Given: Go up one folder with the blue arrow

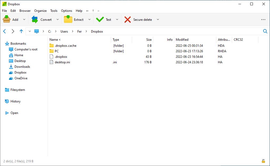Looking at the screenshot, I should click(21, 31).
